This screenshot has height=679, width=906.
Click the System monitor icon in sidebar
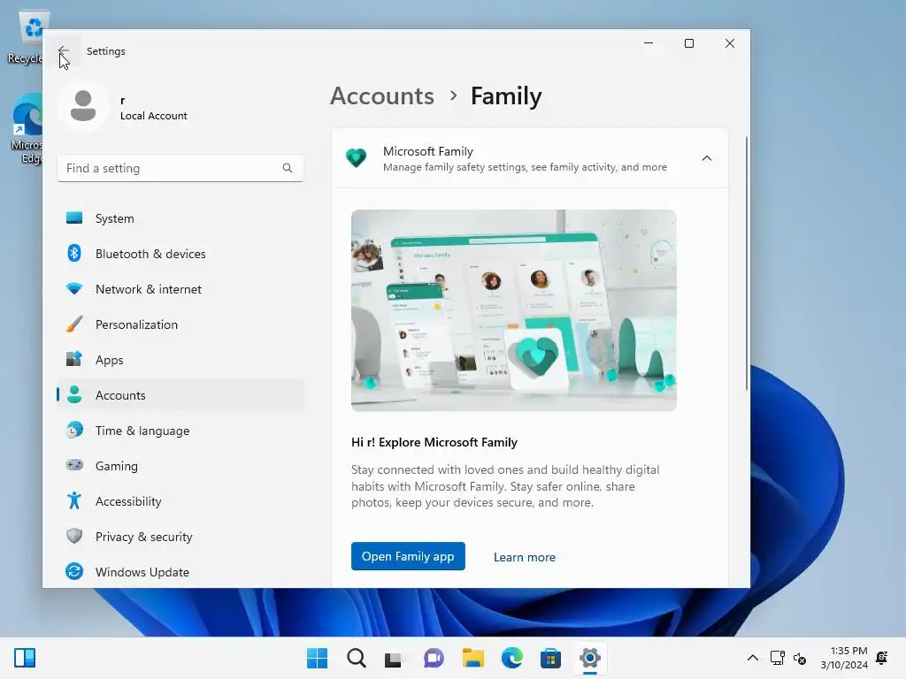point(74,218)
